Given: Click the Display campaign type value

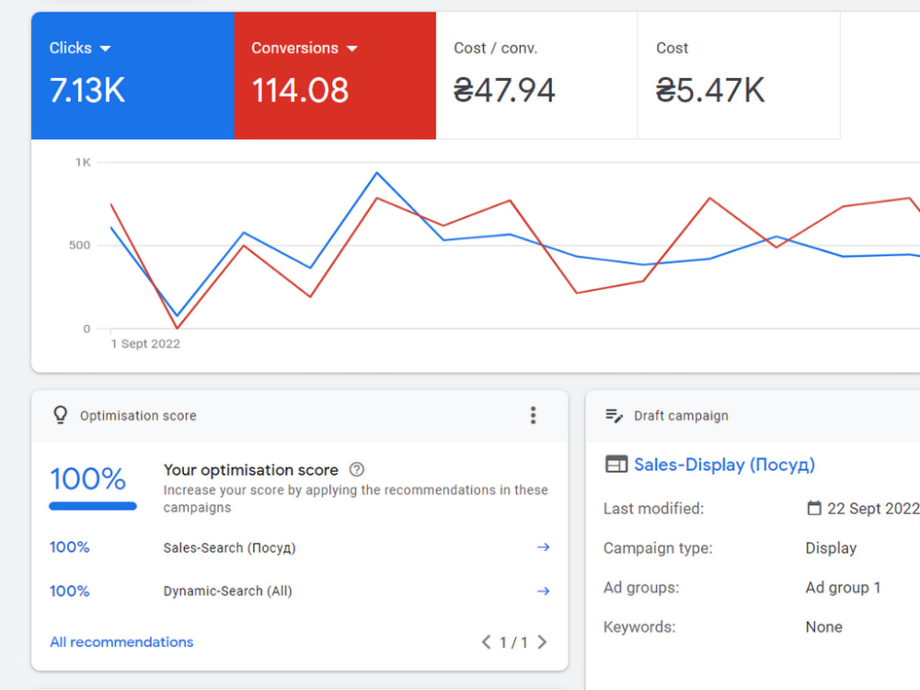Looking at the screenshot, I should tap(831, 548).
